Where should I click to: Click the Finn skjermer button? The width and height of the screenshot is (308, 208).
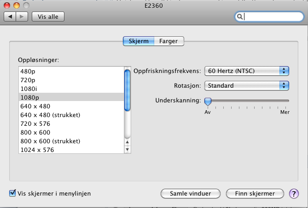click(x=255, y=193)
